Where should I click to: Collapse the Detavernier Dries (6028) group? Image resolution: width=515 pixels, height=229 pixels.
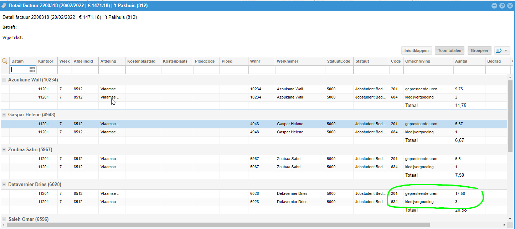click(x=4, y=185)
